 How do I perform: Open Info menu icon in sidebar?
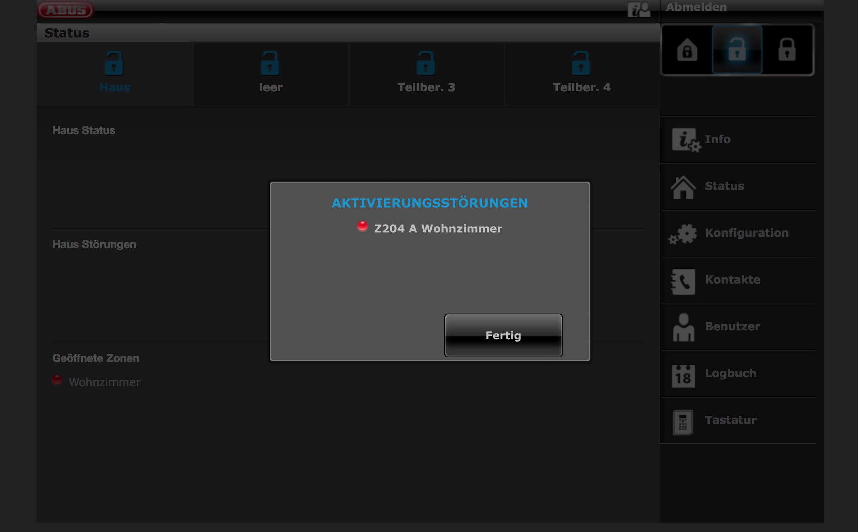click(685, 140)
